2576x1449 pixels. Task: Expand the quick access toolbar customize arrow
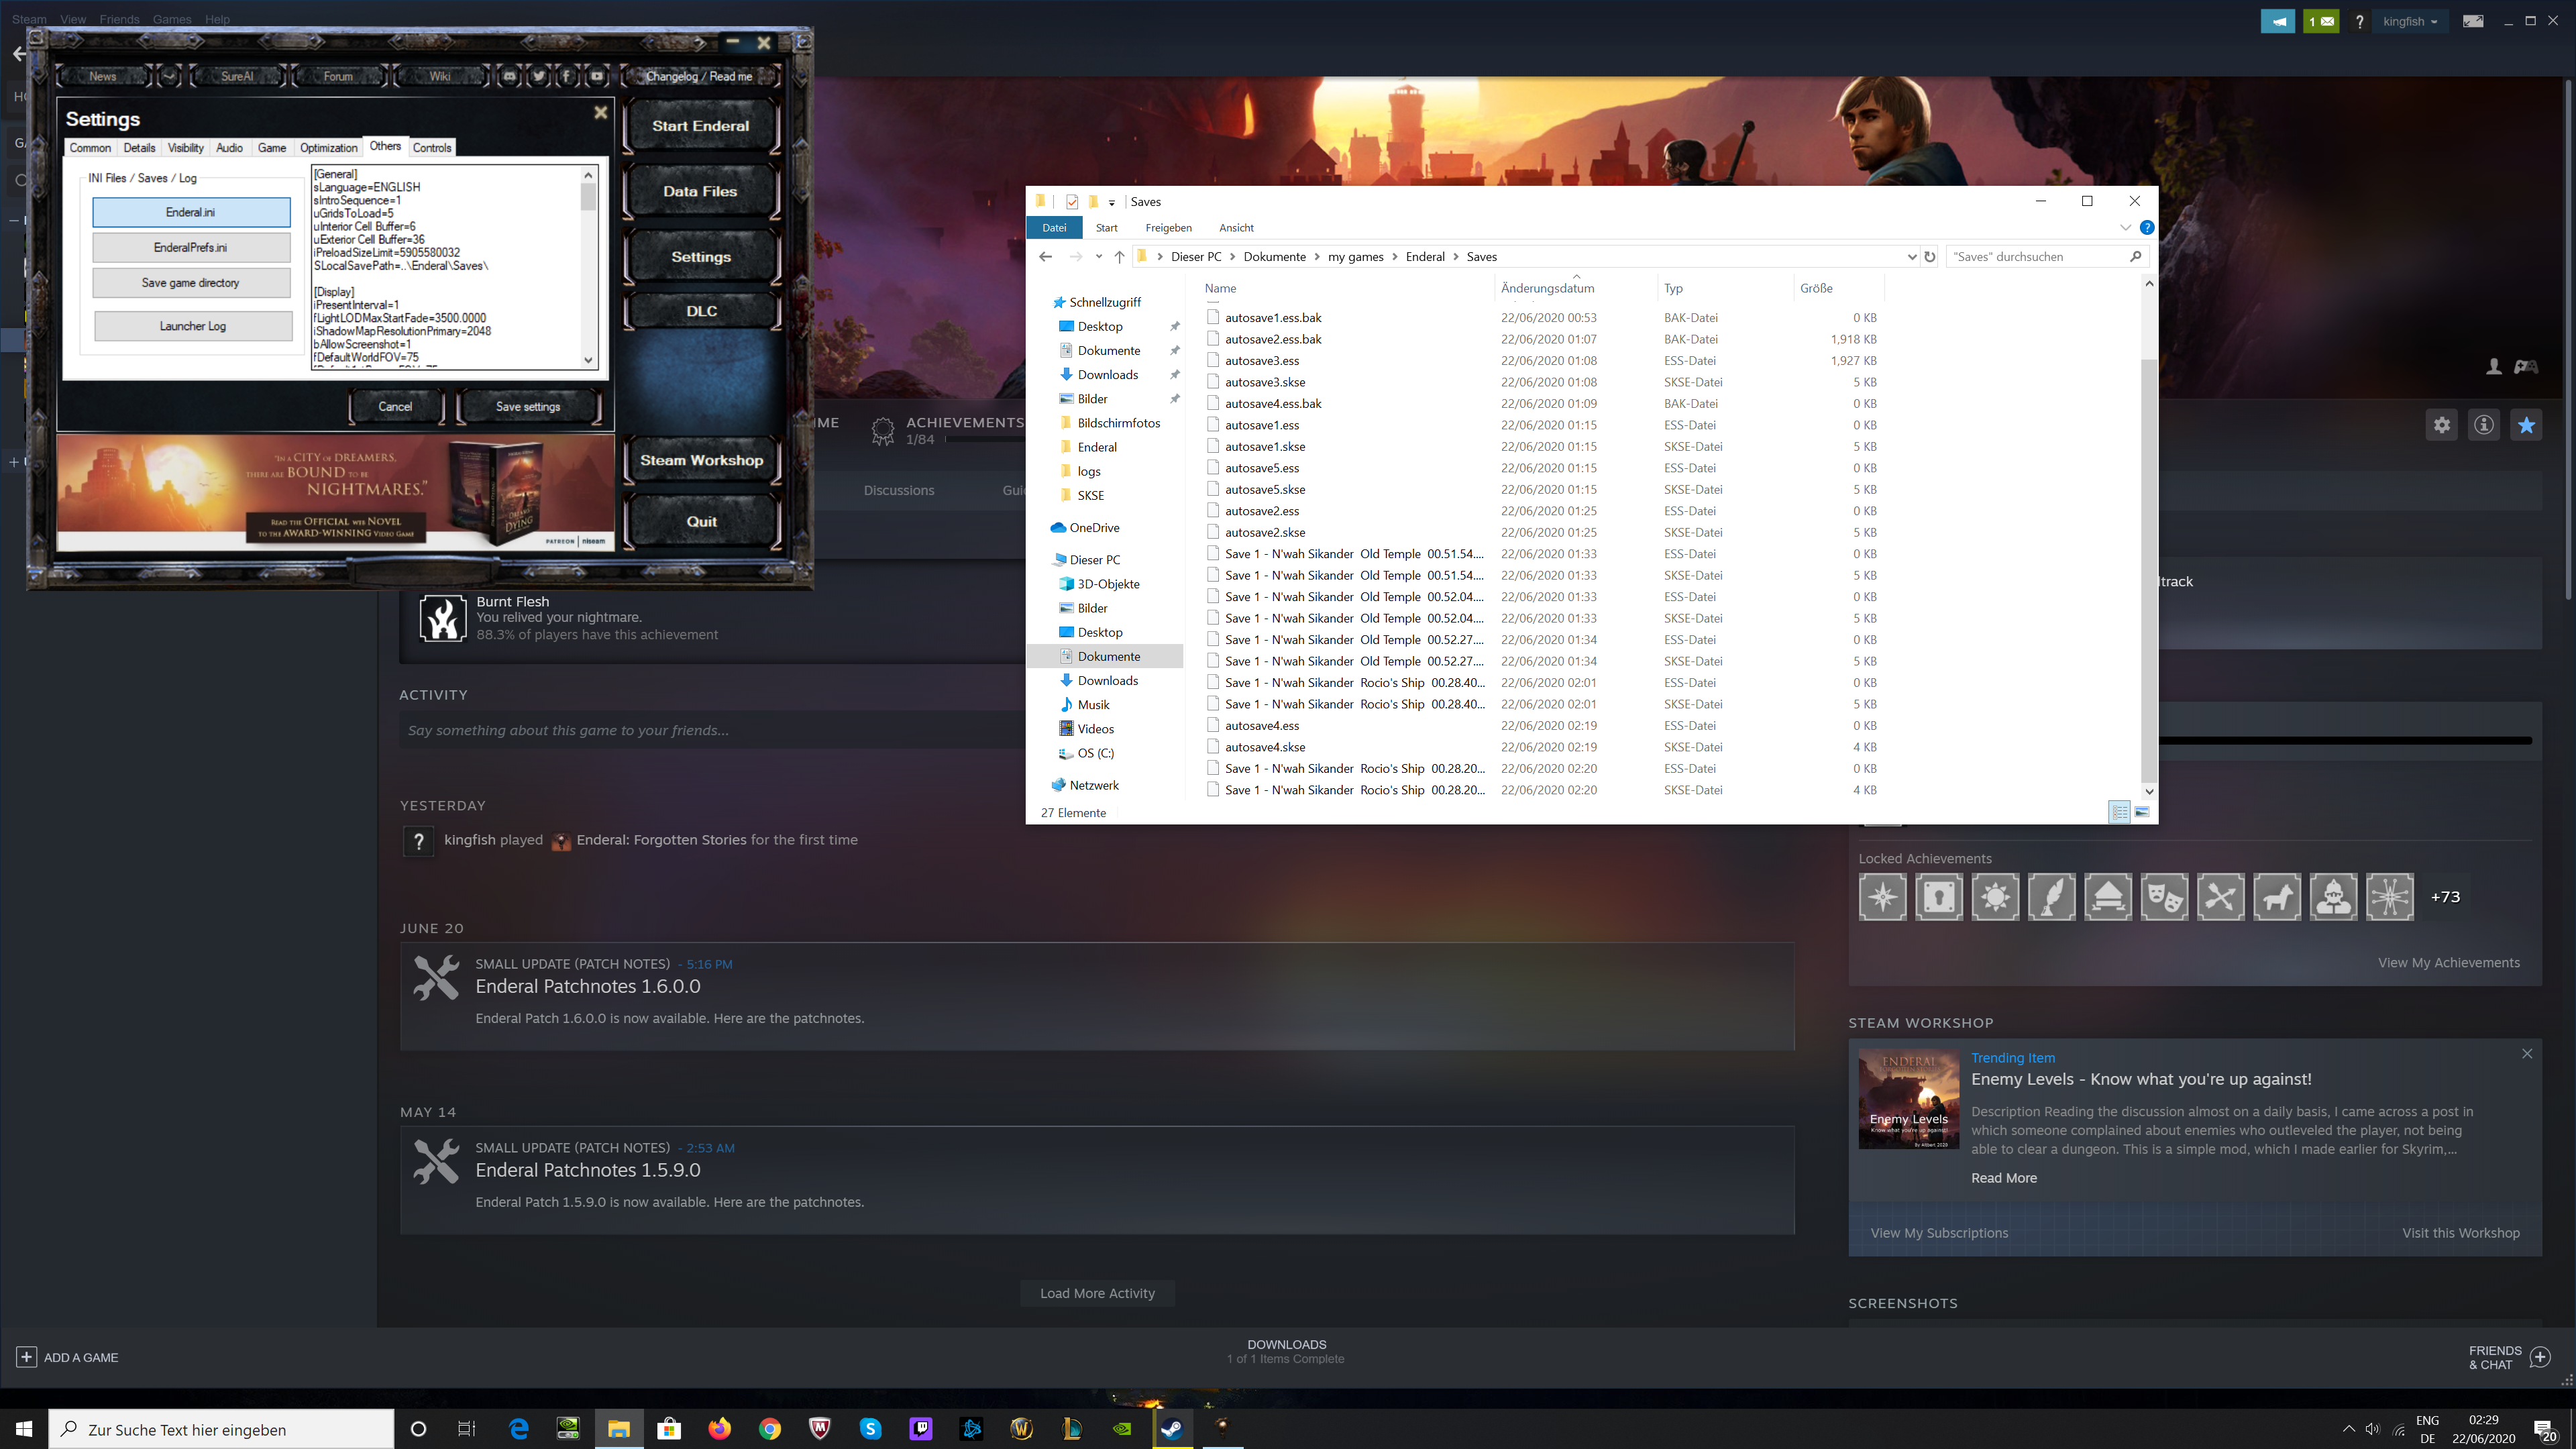click(1112, 202)
